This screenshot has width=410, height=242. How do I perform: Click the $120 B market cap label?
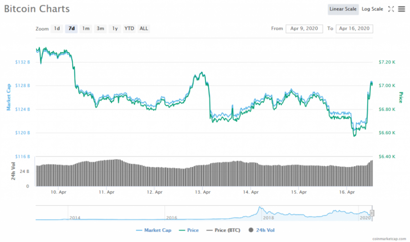22,133
